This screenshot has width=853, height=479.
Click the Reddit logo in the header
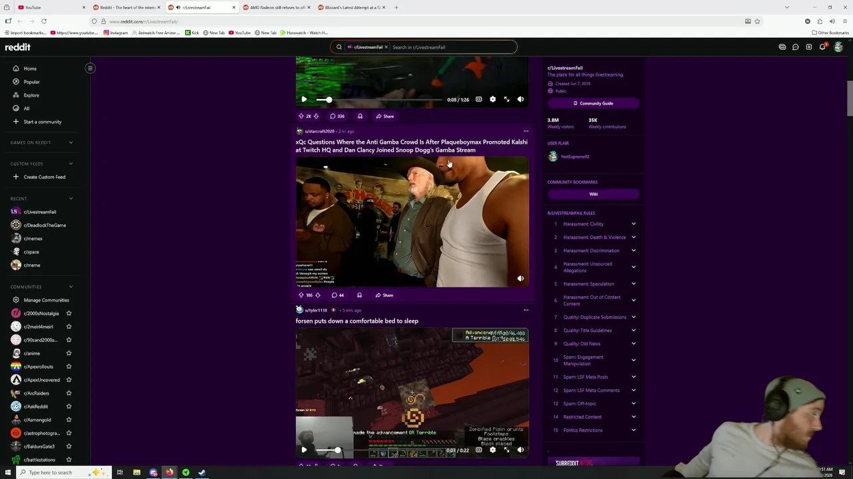[18, 47]
